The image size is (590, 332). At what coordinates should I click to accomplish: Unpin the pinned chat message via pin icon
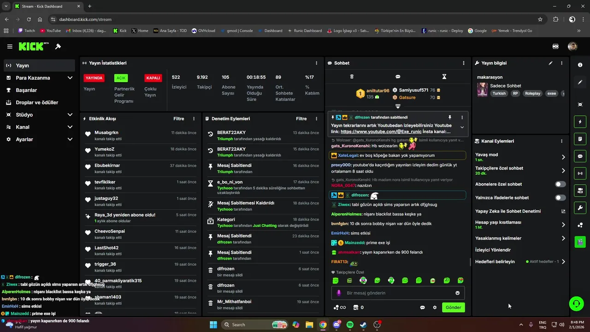pos(450,118)
